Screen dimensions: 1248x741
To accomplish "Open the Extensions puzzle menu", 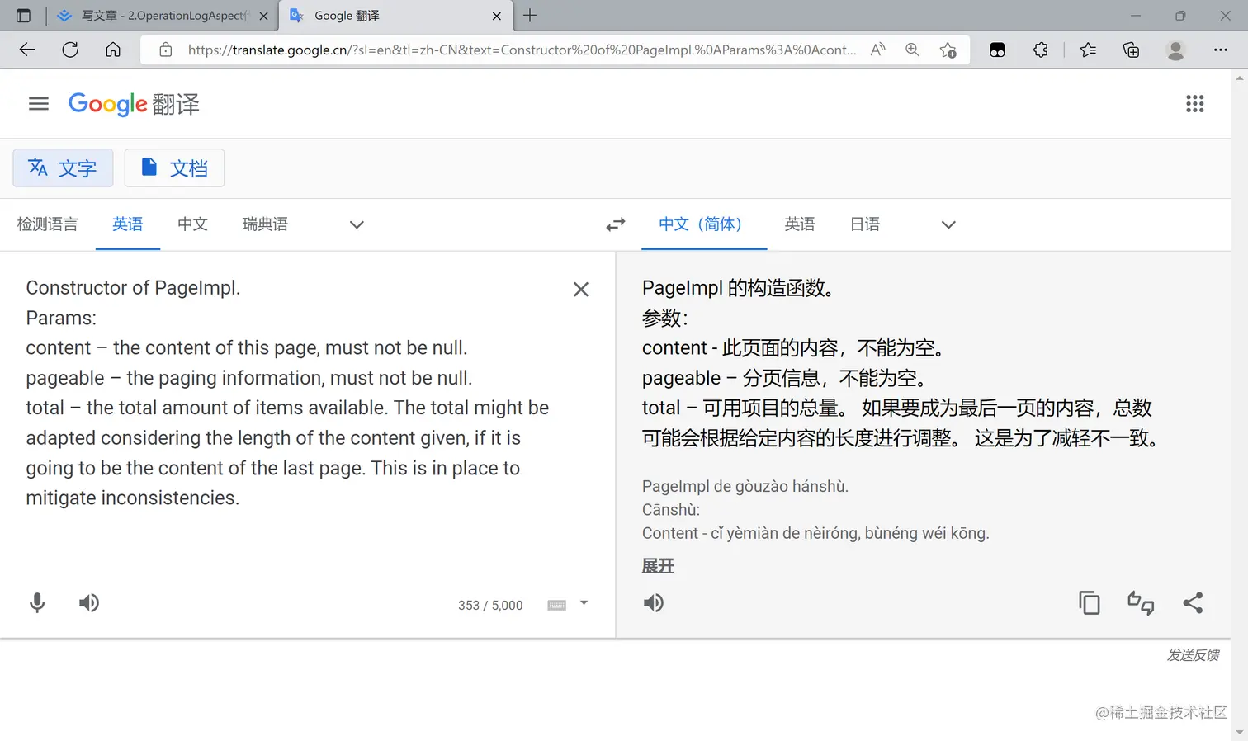I will click(1041, 50).
